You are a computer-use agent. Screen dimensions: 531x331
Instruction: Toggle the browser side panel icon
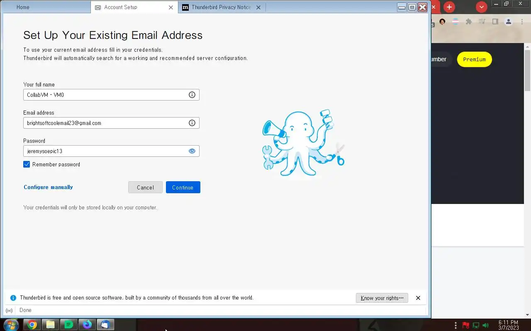pyautogui.click(x=495, y=22)
